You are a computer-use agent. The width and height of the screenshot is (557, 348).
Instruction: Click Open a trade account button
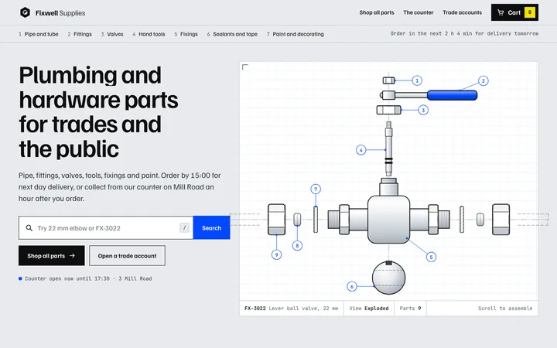(x=127, y=256)
